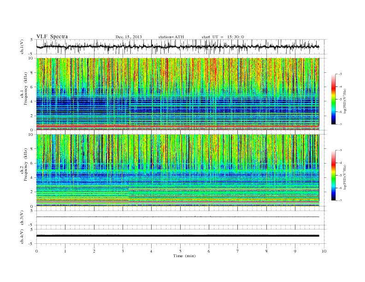Click time axis tick label "6"
This screenshot has width=365, height=282.
209,251
